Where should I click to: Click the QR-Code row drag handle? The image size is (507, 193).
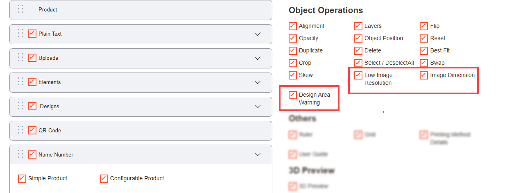click(21, 130)
